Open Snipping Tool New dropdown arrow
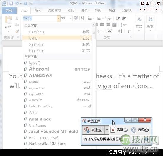163x156 pixels. click(107, 130)
